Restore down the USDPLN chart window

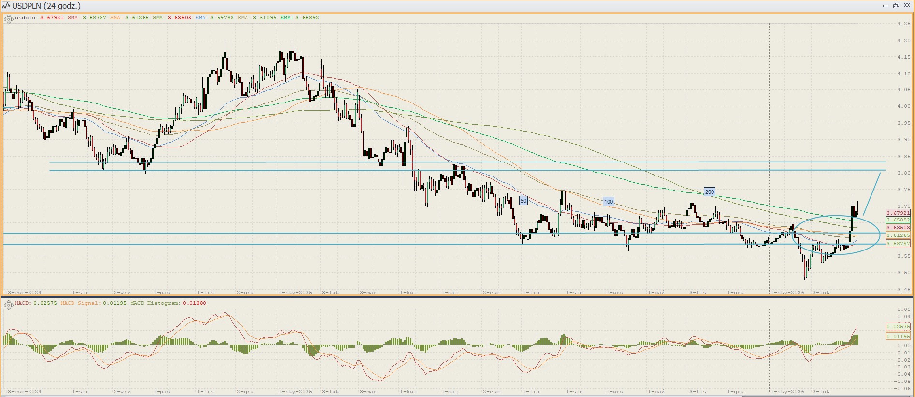[x=896, y=6]
